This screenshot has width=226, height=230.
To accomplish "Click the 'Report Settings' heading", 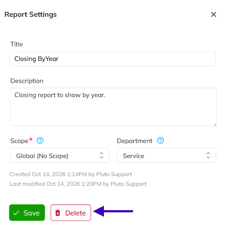I will [30, 15].
